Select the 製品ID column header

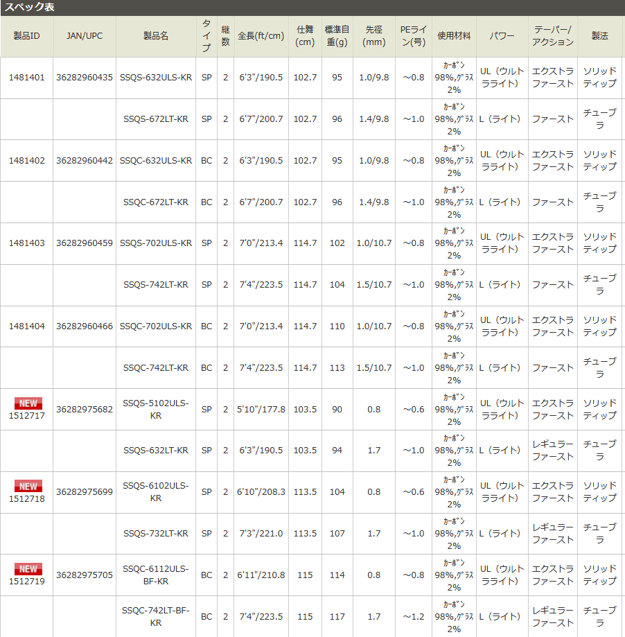pos(26,36)
